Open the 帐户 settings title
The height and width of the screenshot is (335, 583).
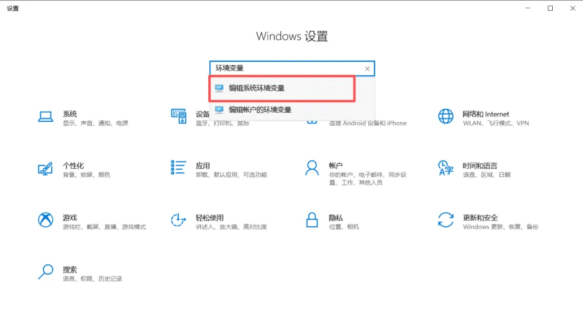(x=336, y=166)
